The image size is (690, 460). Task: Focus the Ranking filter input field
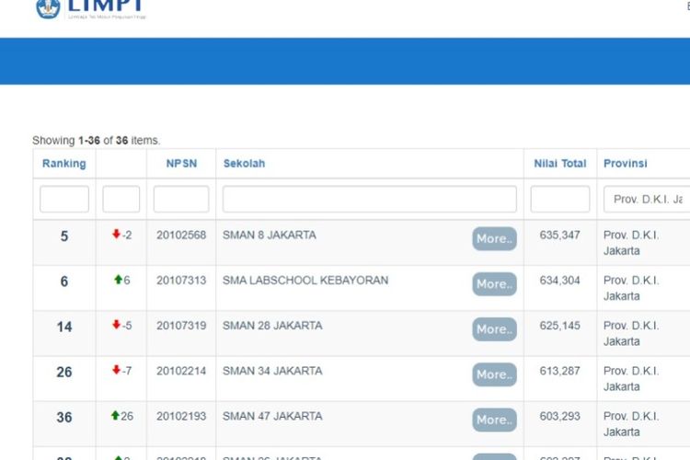(x=64, y=199)
